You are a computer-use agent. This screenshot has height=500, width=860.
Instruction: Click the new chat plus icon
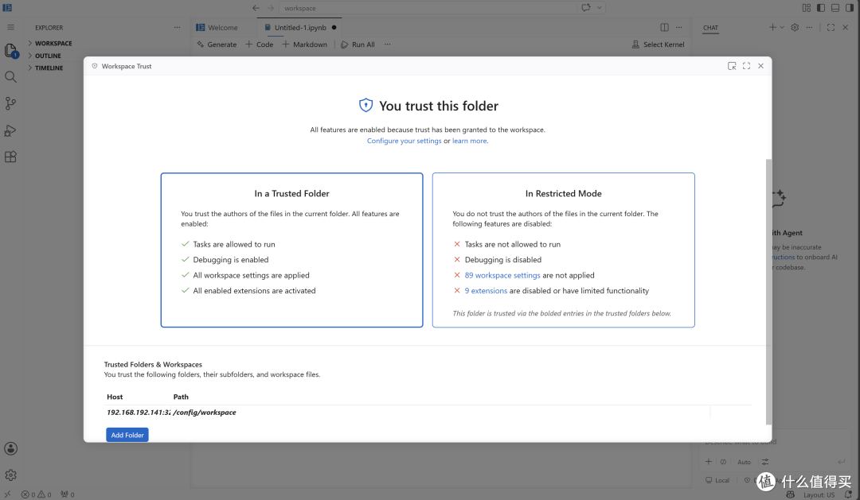coord(772,27)
